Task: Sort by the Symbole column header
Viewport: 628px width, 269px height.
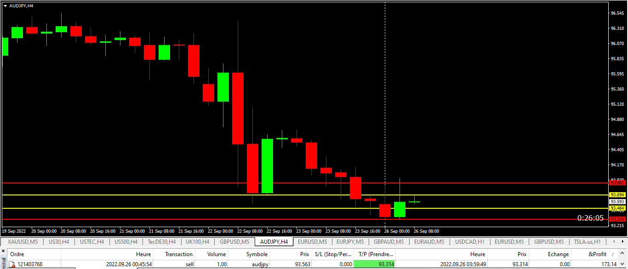Action: pyautogui.click(x=250, y=254)
